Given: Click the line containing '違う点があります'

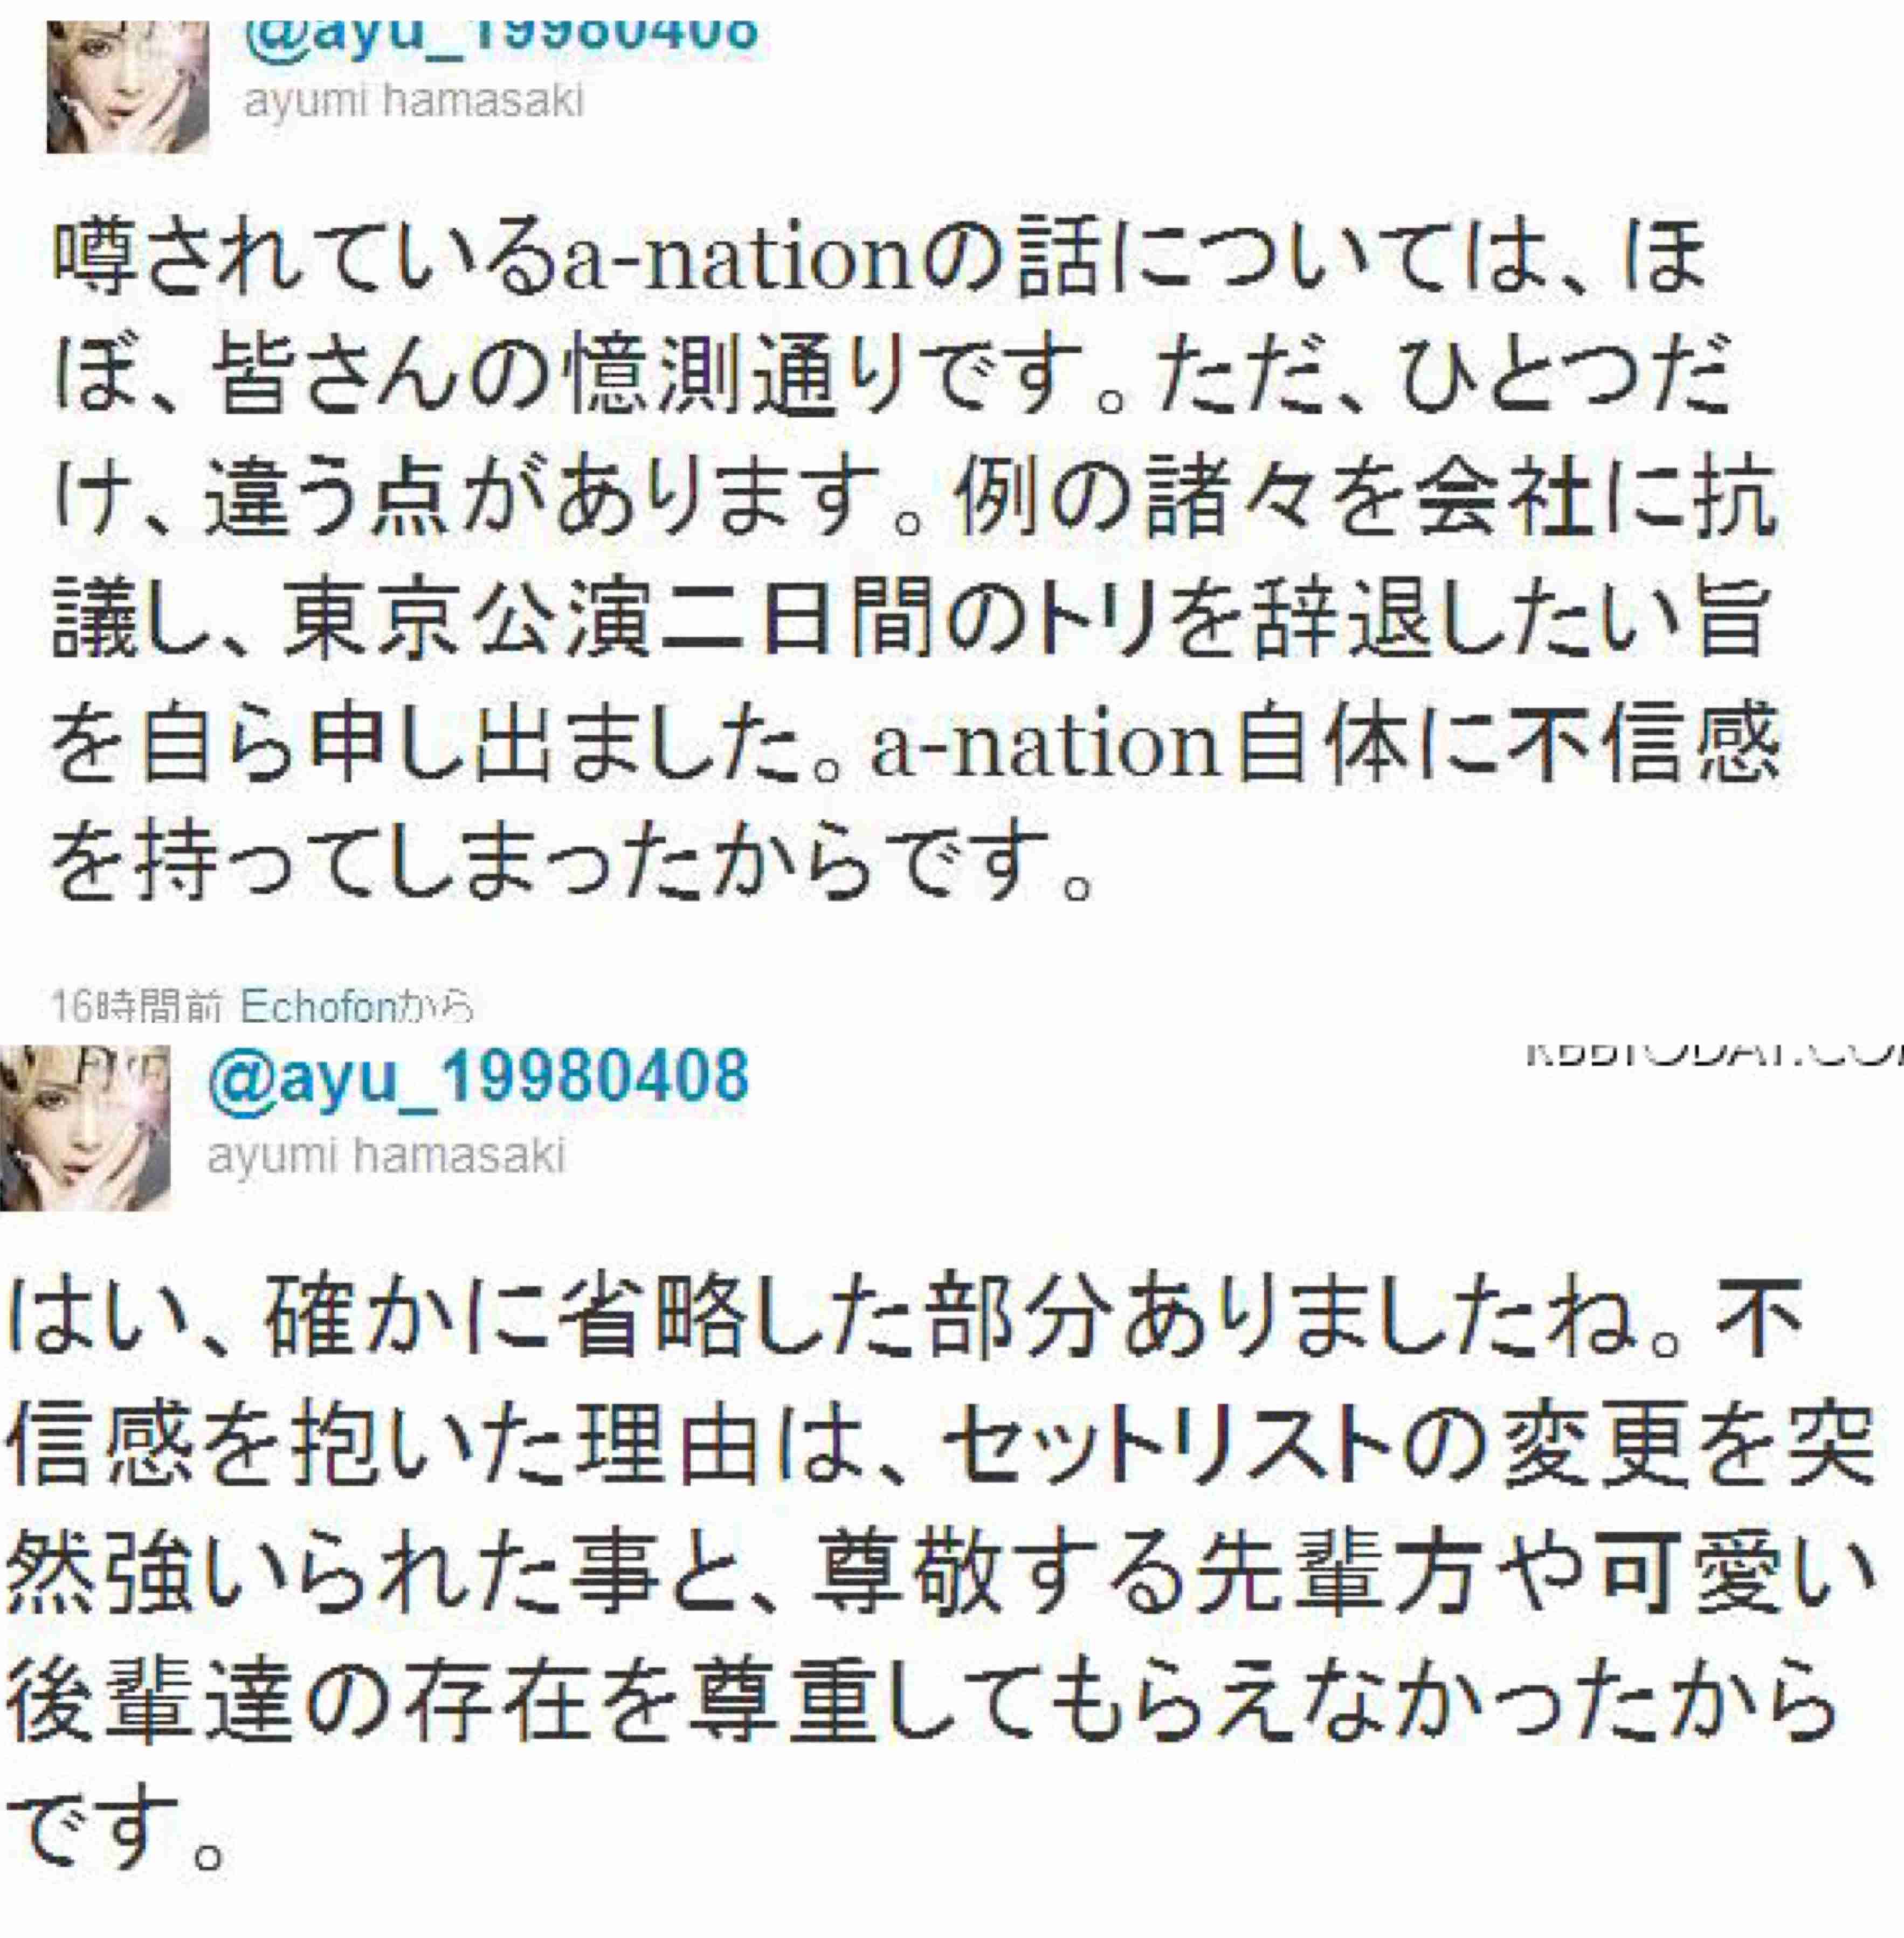Looking at the screenshot, I should pos(914,499).
